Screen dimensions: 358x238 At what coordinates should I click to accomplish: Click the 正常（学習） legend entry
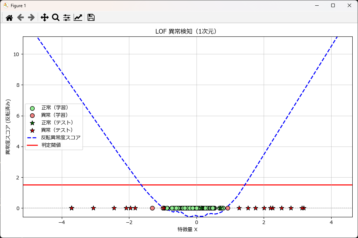click(x=54, y=108)
